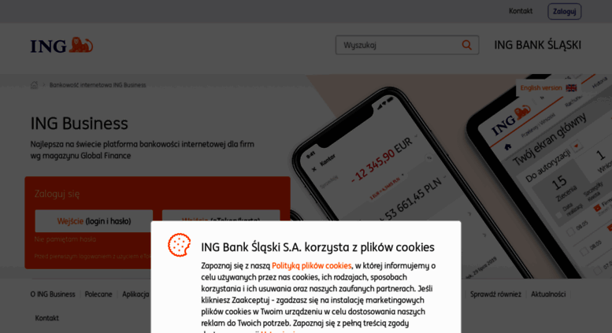Image resolution: width=612 pixels, height=333 pixels.
Task: Open Sprawdź również menu item
Action: click(495, 294)
